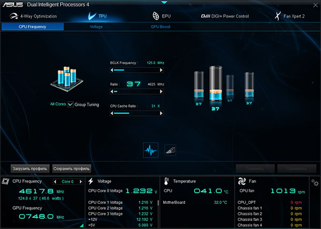This screenshot has height=229, width=321.
Task: Open monitor settings gear icon
Action: [315, 182]
